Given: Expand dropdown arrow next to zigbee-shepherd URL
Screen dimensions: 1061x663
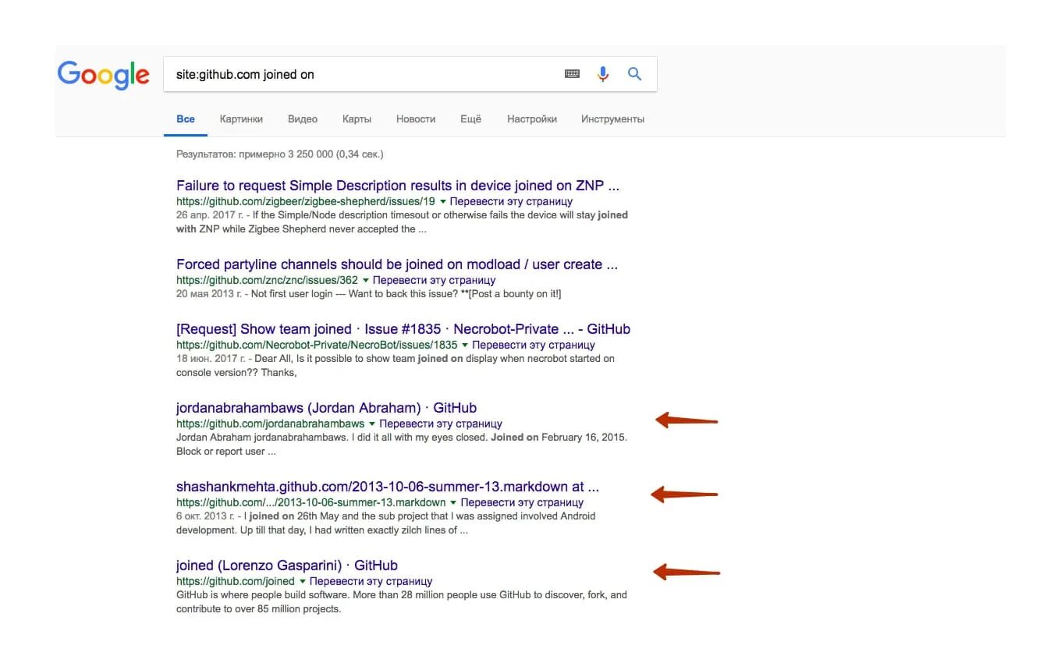Looking at the screenshot, I should pyautogui.click(x=443, y=201).
